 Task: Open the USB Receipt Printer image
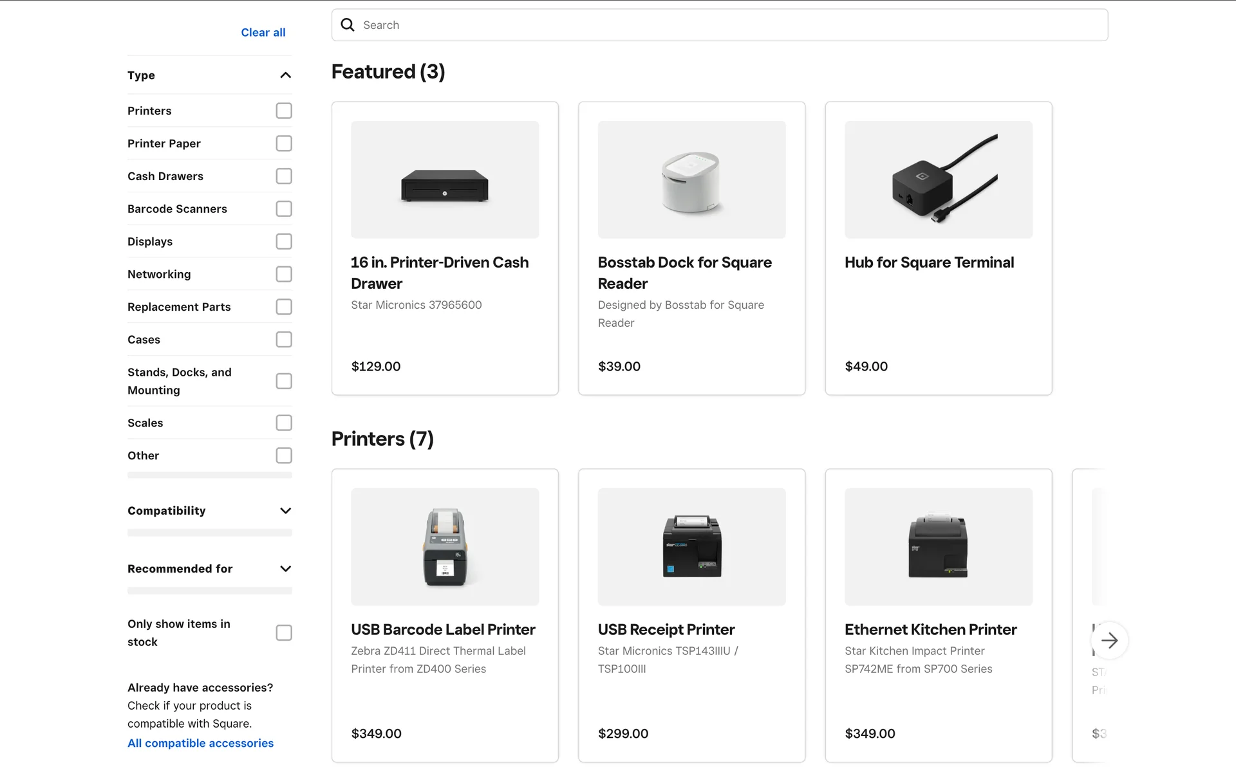click(x=691, y=547)
